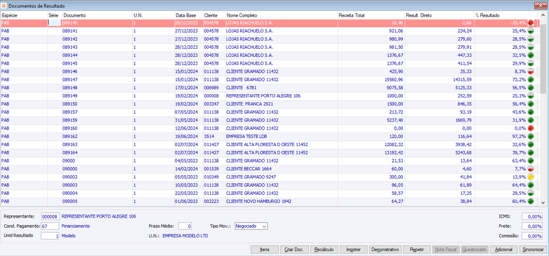Click the Sincronizar button
This screenshot has height=256, width=549.
pos(533,250)
